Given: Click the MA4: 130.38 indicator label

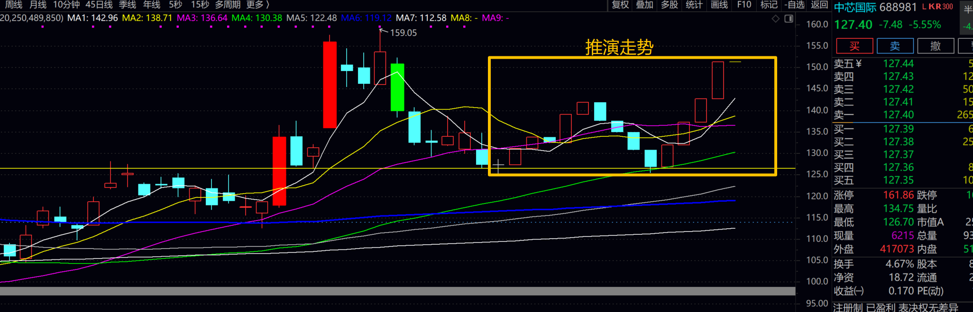Looking at the screenshot, I should point(257,18).
